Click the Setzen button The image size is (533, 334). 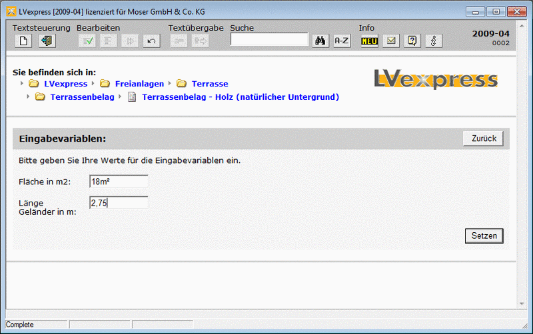coord(484,236)
